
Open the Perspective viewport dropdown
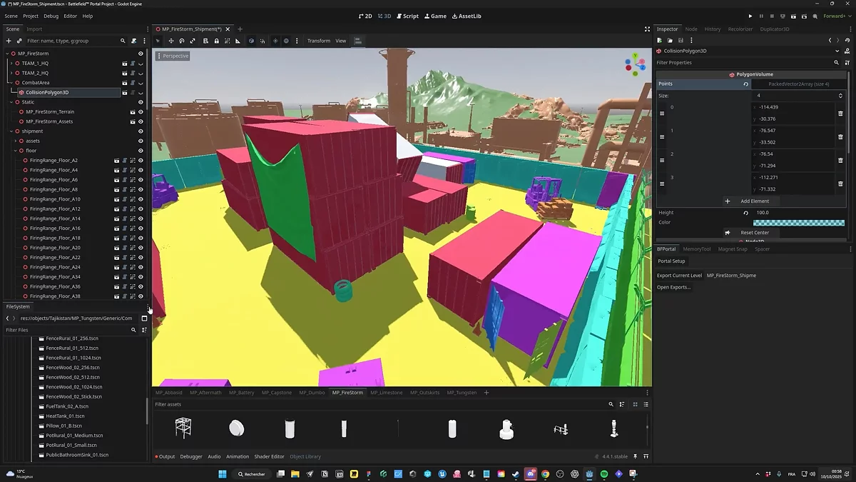coord(172,56)
